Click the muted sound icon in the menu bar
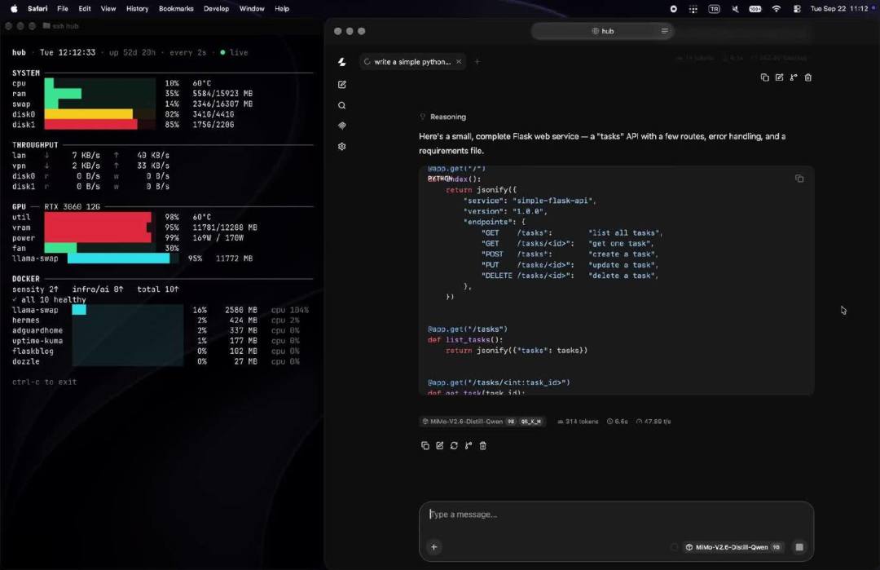This screenshot has height=570, width=880. pyautogui.click(x=735, y=8)
